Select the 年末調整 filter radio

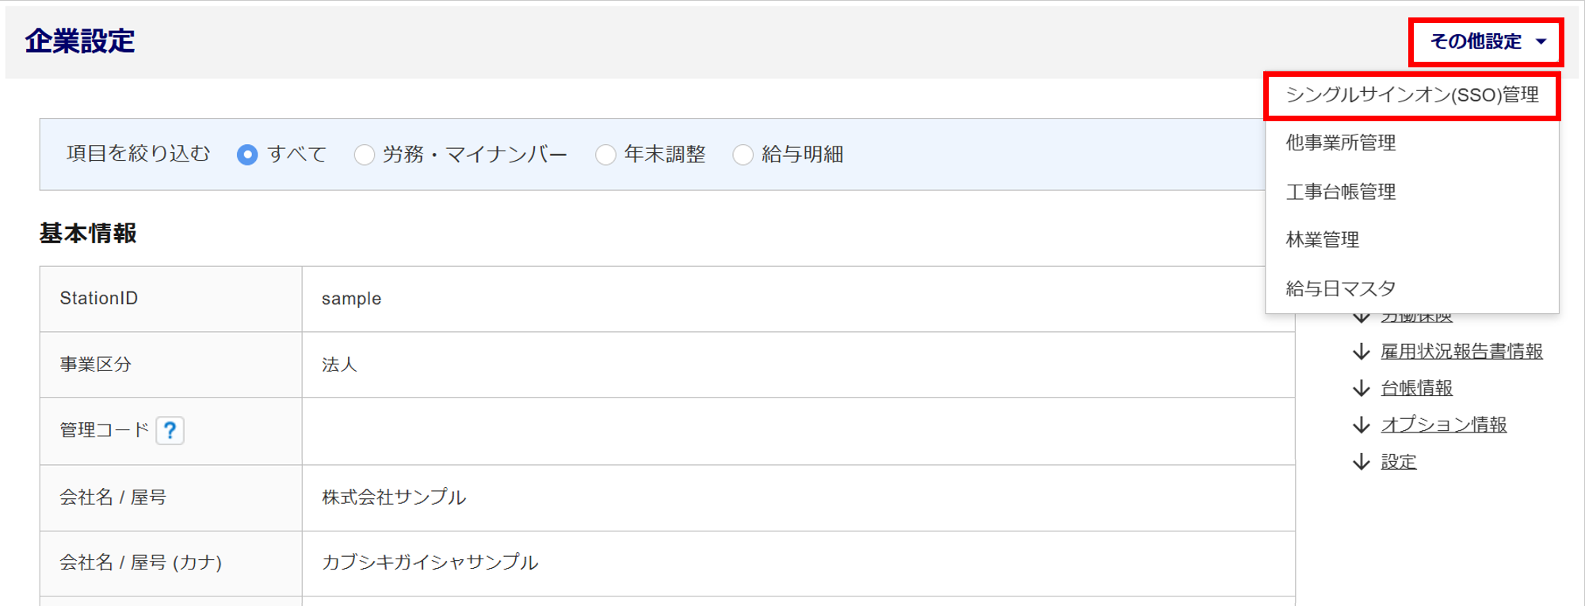[605, 154]
